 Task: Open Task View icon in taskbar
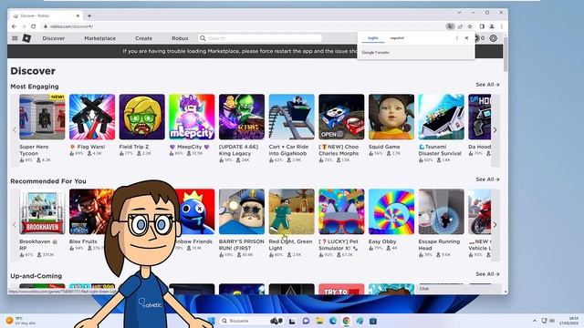coord(292,321)
